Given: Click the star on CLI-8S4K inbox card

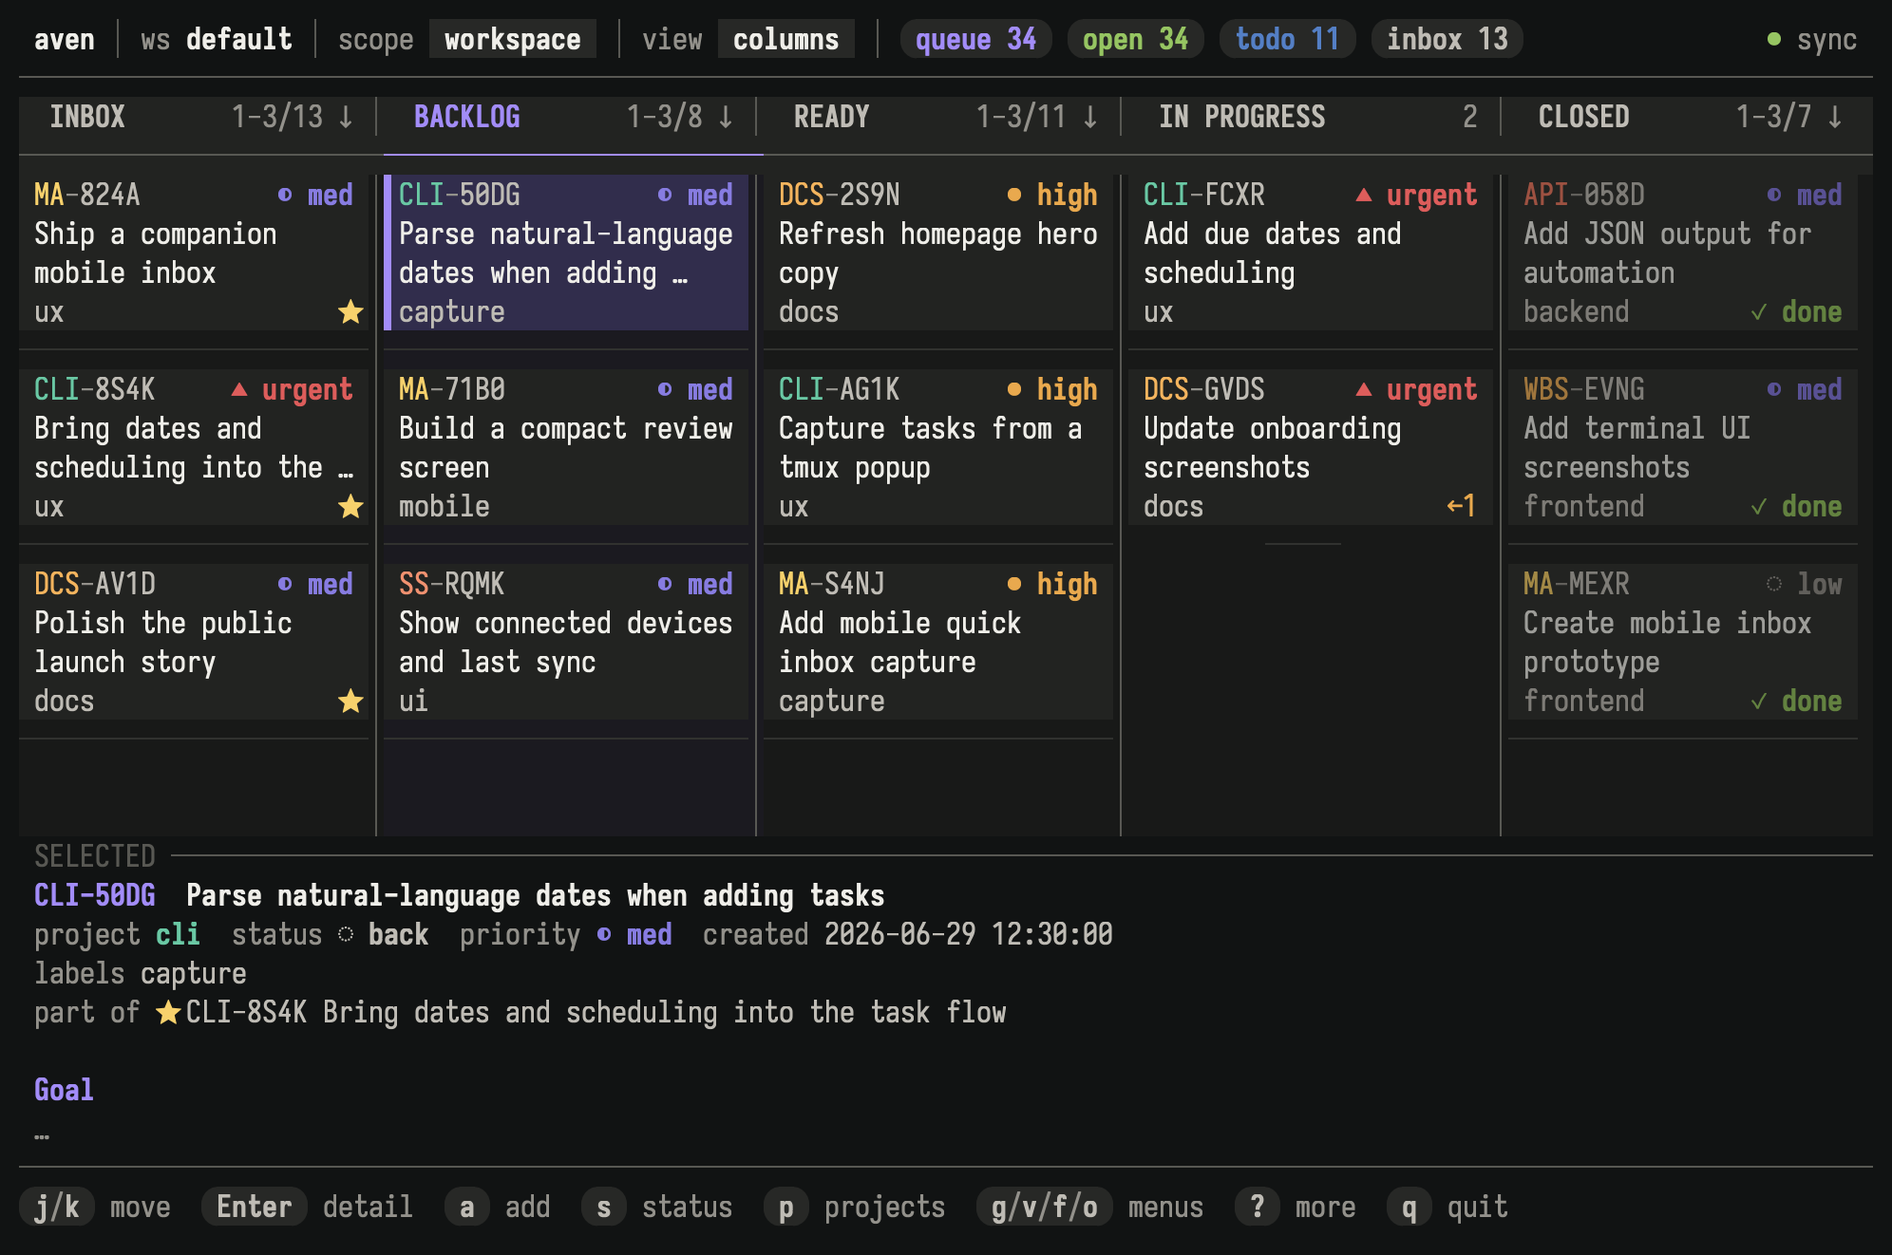Looking at the screenshot, I should [350, 506].
